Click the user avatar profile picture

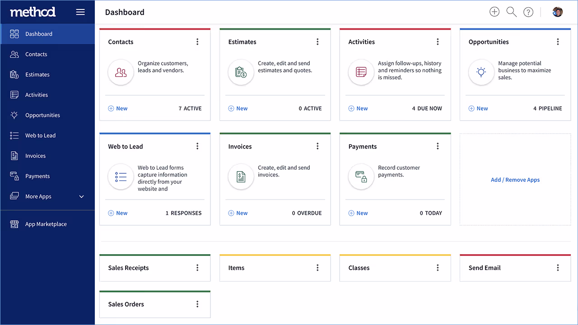[557, 12]
